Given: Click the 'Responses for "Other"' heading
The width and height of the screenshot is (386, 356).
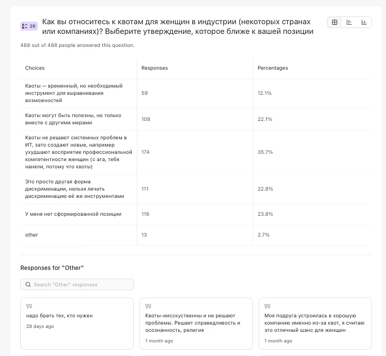Looking at the screenshot, I should pyautogui.click(x=52, y=268).
